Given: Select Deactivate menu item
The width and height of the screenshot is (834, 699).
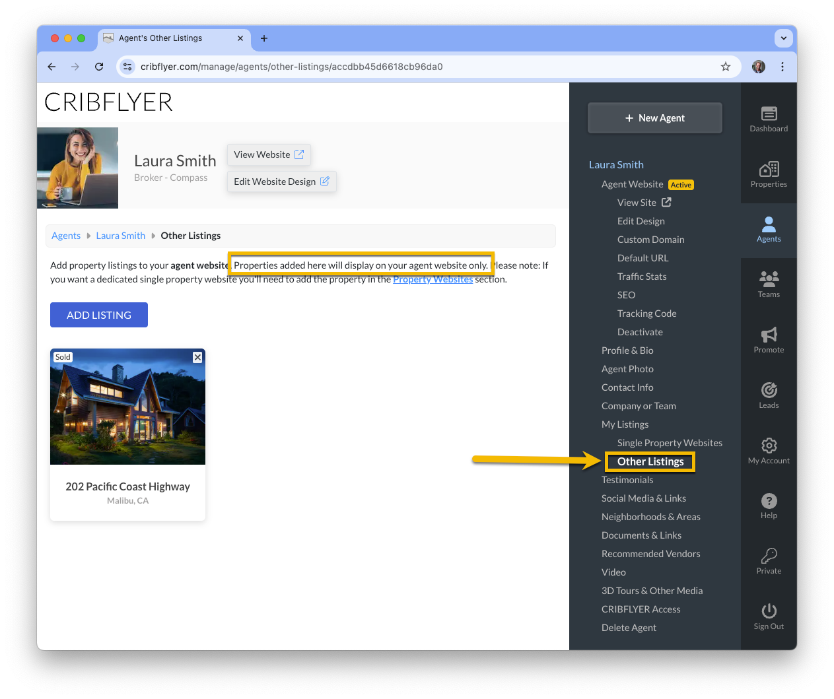Looking at the screenshot, I should point(640,332).
